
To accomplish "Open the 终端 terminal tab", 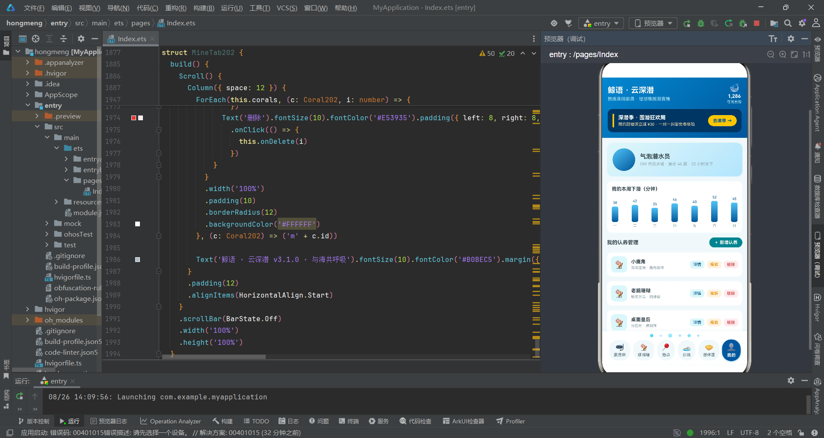I will [348, 421].
